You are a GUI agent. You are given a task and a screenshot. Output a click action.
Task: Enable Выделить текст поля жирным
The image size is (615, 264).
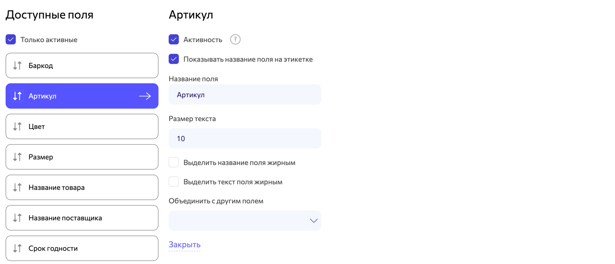click(x=174, y=182)
